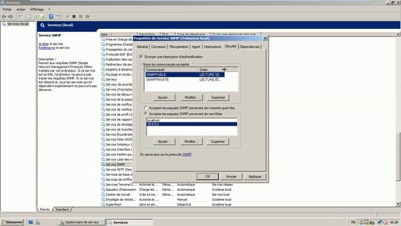This screenshot has height=226, width=401.
Task: Open the Affichage menu
Action: coord(37,9)
